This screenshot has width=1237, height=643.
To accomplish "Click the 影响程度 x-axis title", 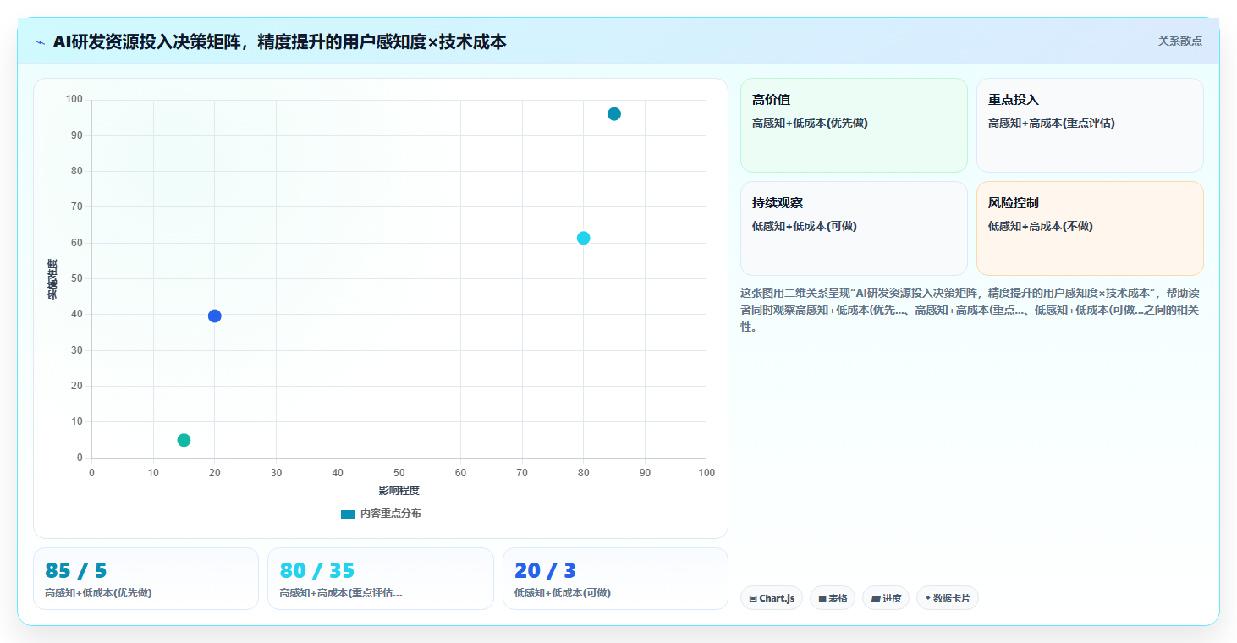I will coord(399,491).
